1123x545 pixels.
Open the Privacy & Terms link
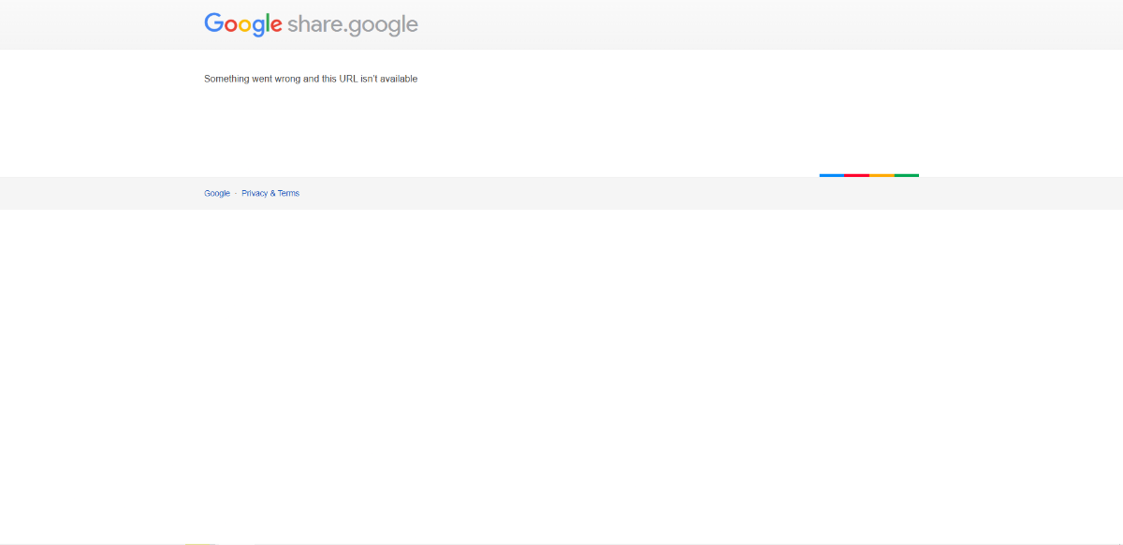tap(270, 194)
